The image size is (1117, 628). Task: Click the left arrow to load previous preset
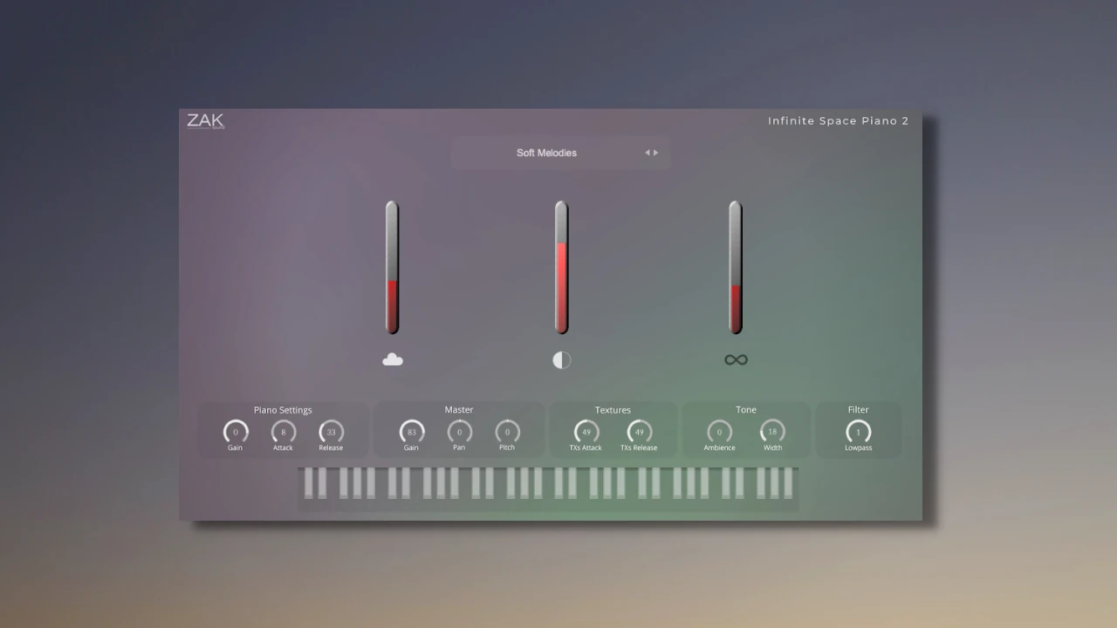click(x=647, y=152)
